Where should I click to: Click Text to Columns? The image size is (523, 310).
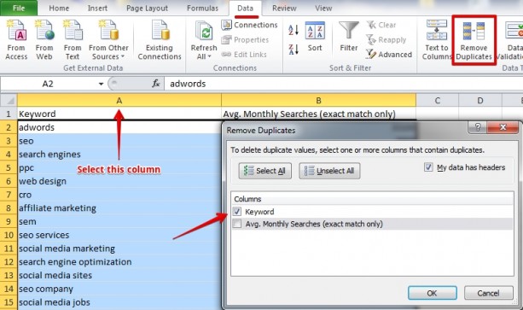pos(437,40)
